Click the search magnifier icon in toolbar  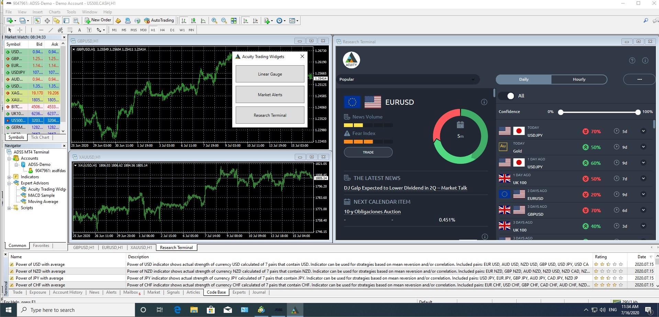[x=646, y=21]
